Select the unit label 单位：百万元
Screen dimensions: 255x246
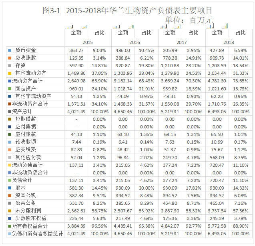pos(189,20)
